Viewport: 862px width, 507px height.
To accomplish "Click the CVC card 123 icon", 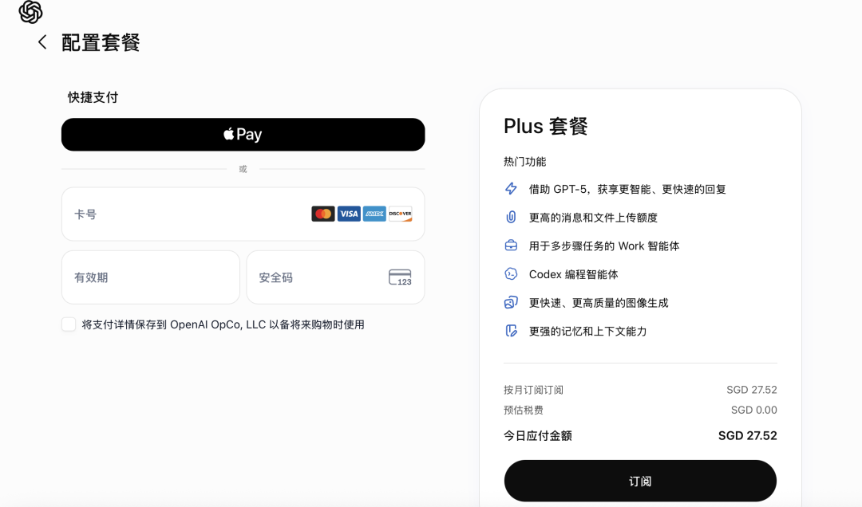I will click(400, 277).
